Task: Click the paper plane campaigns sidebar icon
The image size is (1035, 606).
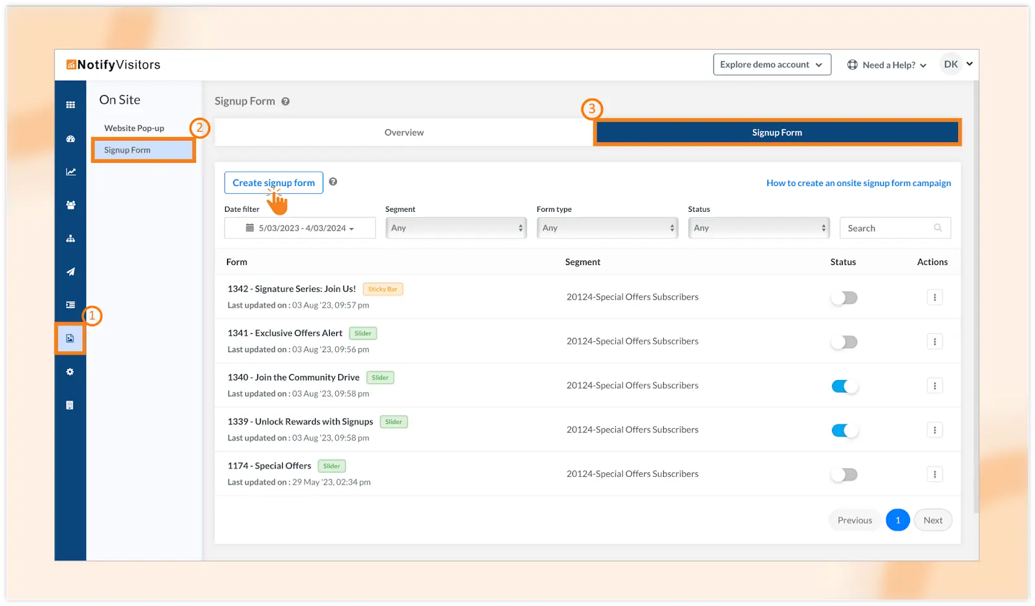Action: pyautogui.click(x=71, y=272)
